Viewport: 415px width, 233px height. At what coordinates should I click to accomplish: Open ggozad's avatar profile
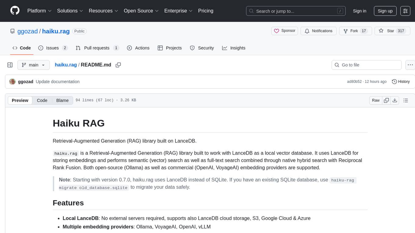click(13, 82)
